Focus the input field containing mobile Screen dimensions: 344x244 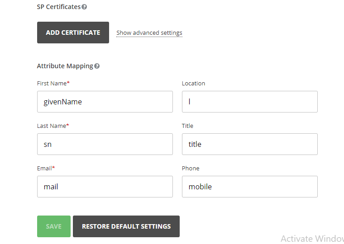[x=249, y=187]
